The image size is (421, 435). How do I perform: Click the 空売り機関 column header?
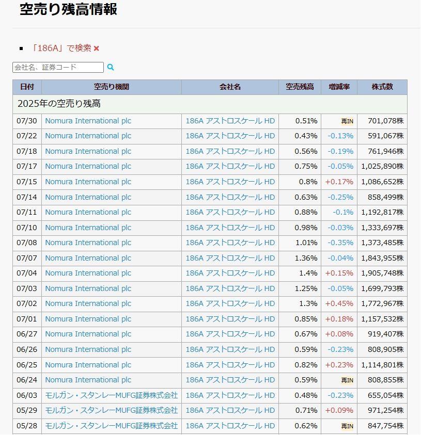click(x=111, y=87)
